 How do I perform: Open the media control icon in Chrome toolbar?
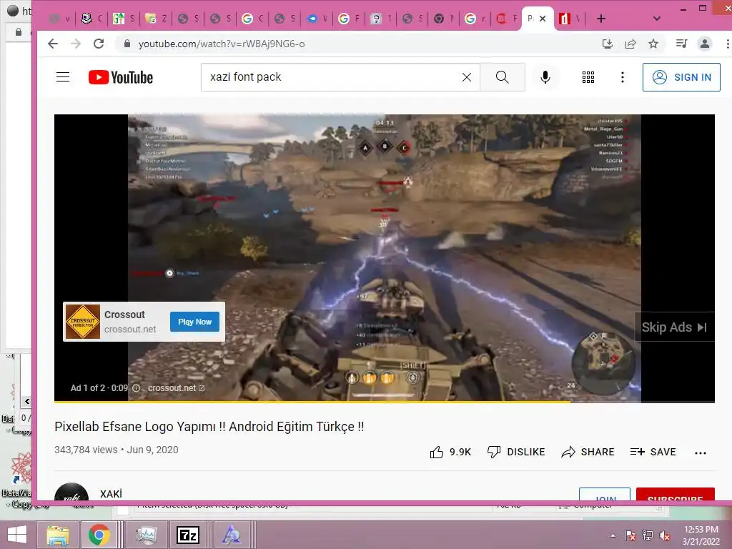[681, 44]
